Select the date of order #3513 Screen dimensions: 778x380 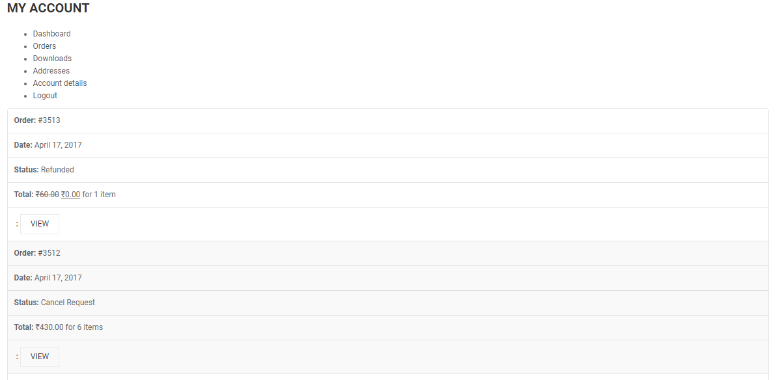[x=58, y=145]
